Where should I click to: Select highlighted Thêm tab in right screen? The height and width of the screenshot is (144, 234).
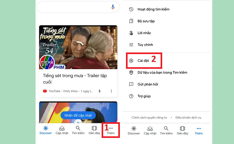point(199,130)
